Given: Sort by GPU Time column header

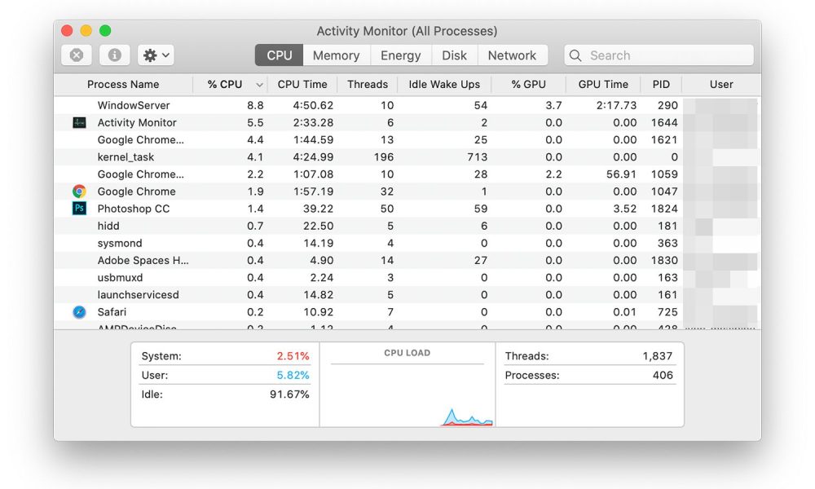Looking at the screenshot, I should 603,84.
